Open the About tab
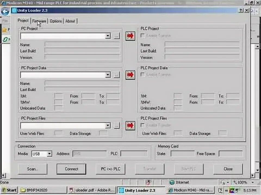Viewport: 261px width, 195px height. (x=70, y=21)
